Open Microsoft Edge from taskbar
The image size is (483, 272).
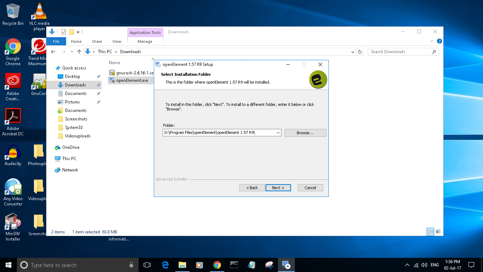[x=165, y=265]
